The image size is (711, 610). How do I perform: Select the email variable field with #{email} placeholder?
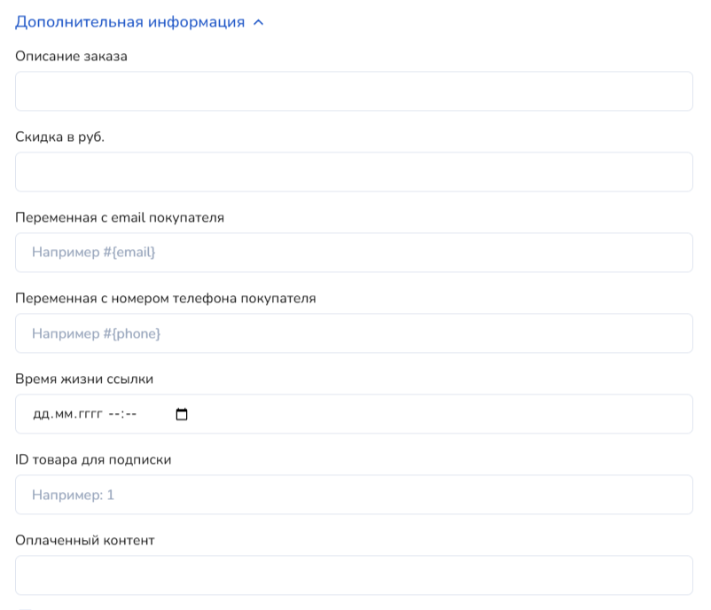point(354,253)
